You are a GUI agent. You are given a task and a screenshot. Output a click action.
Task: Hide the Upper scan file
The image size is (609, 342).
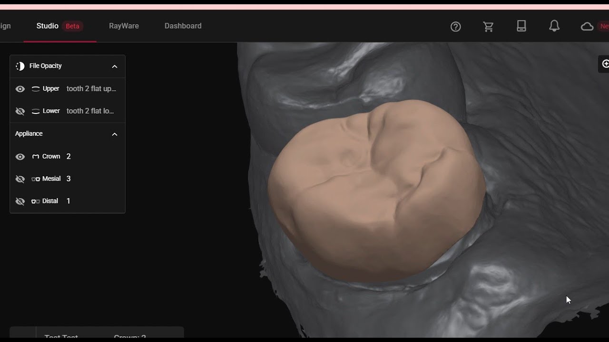coord(20,89)
